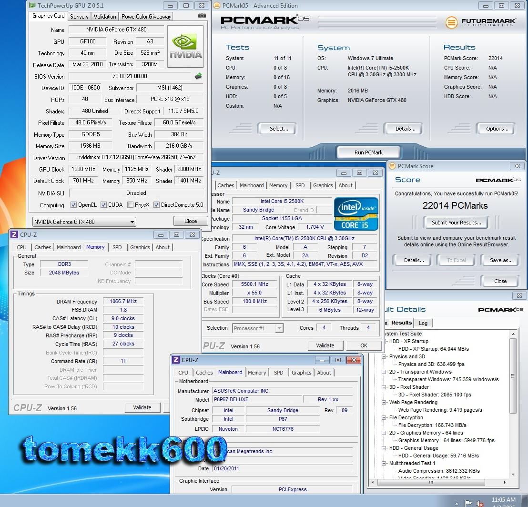Image resolution: width=528 pixels, height=507 pixels.
Task: Click the Close button in PCMark Score
Action: click(x=500, y=281)
